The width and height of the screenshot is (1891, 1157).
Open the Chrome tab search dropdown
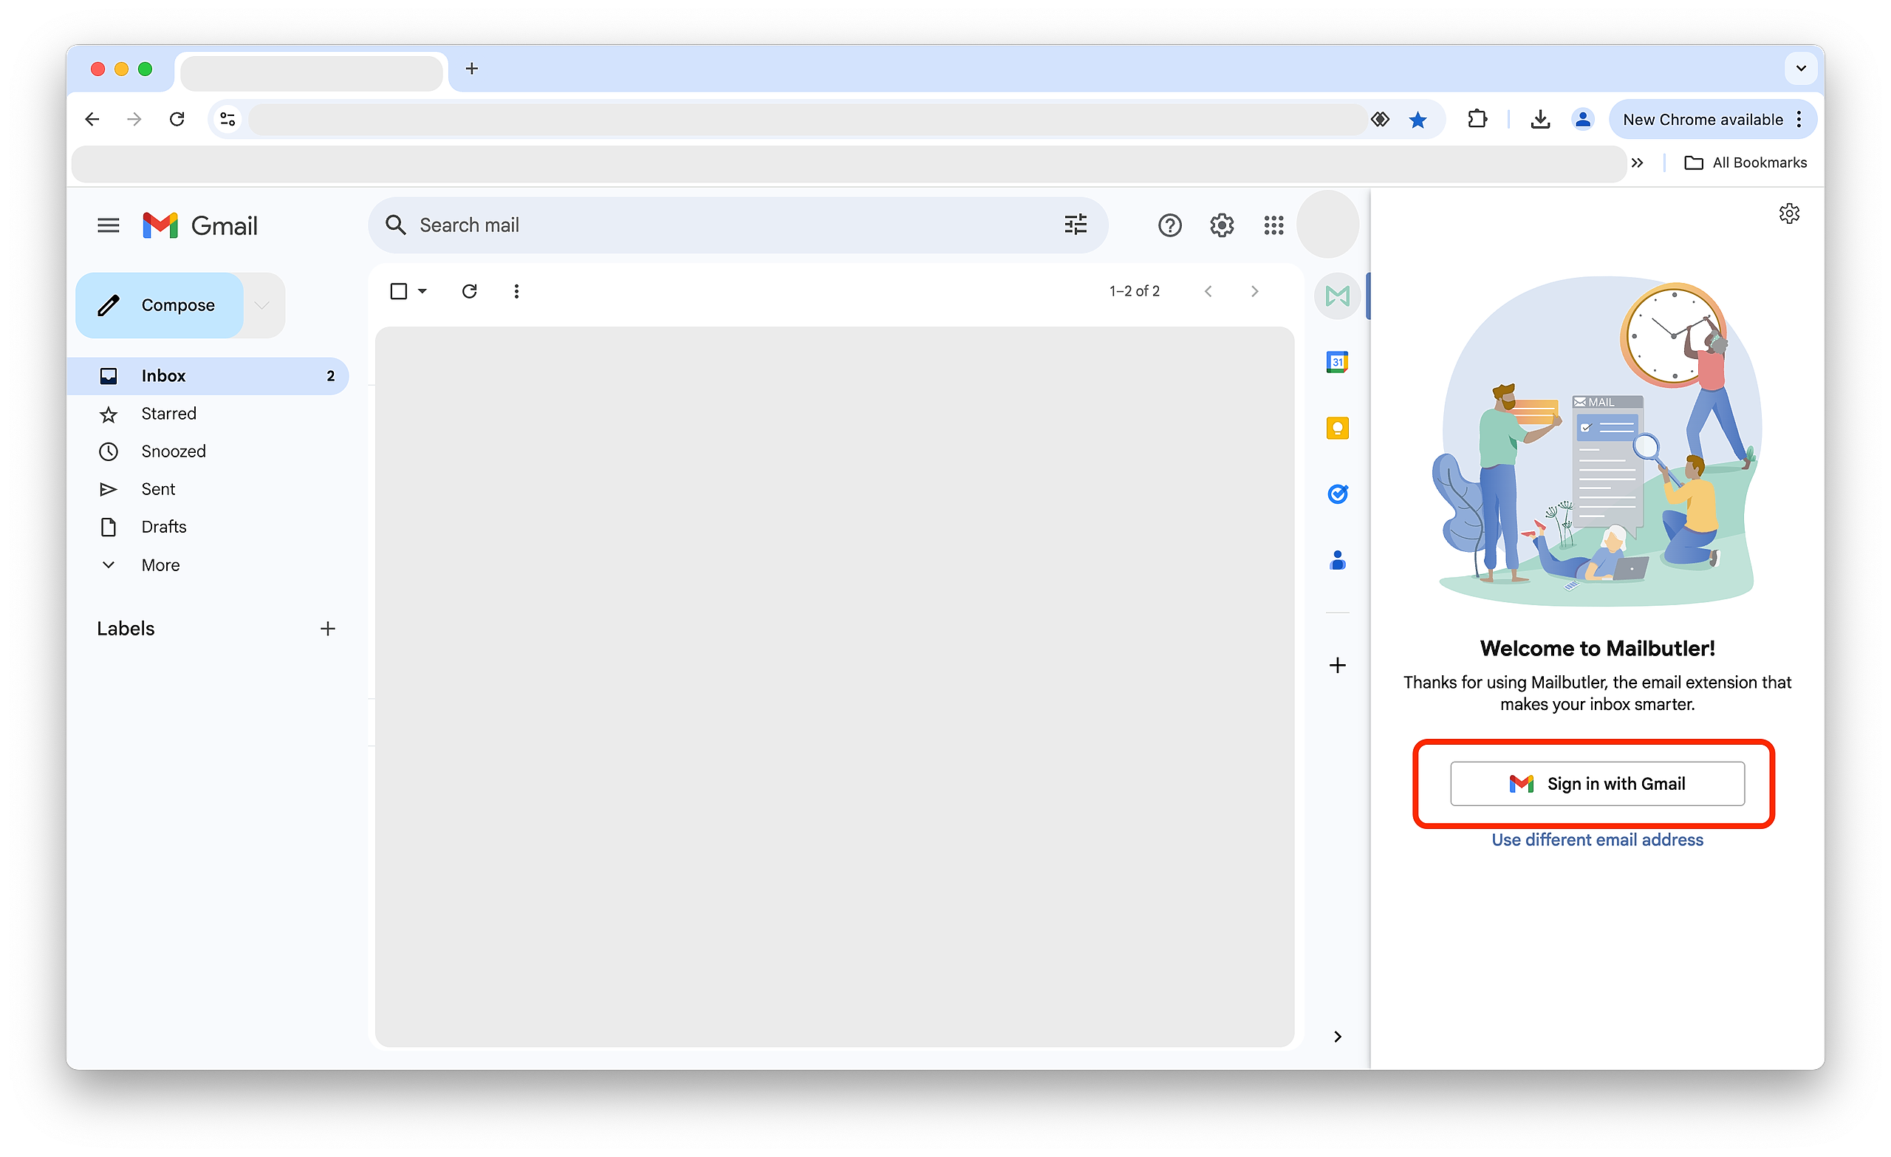point(1799,68)
